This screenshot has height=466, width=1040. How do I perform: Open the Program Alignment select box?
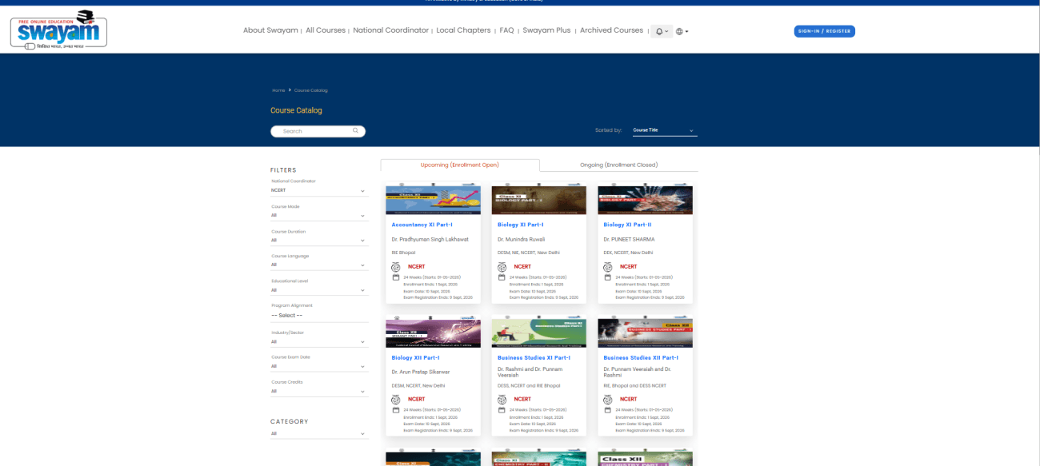pyautogui.click(x=319, y=316)
